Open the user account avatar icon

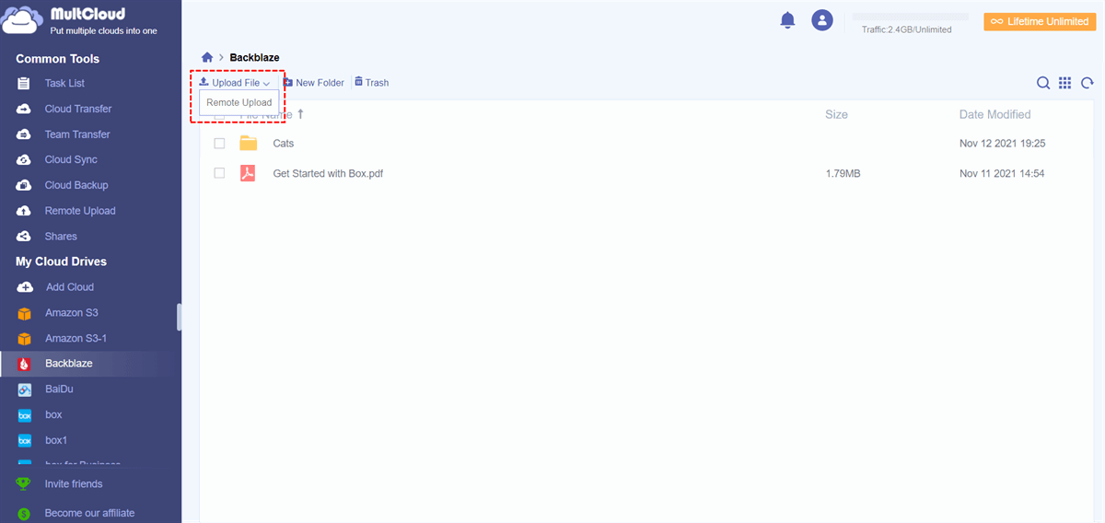(822, 20)
